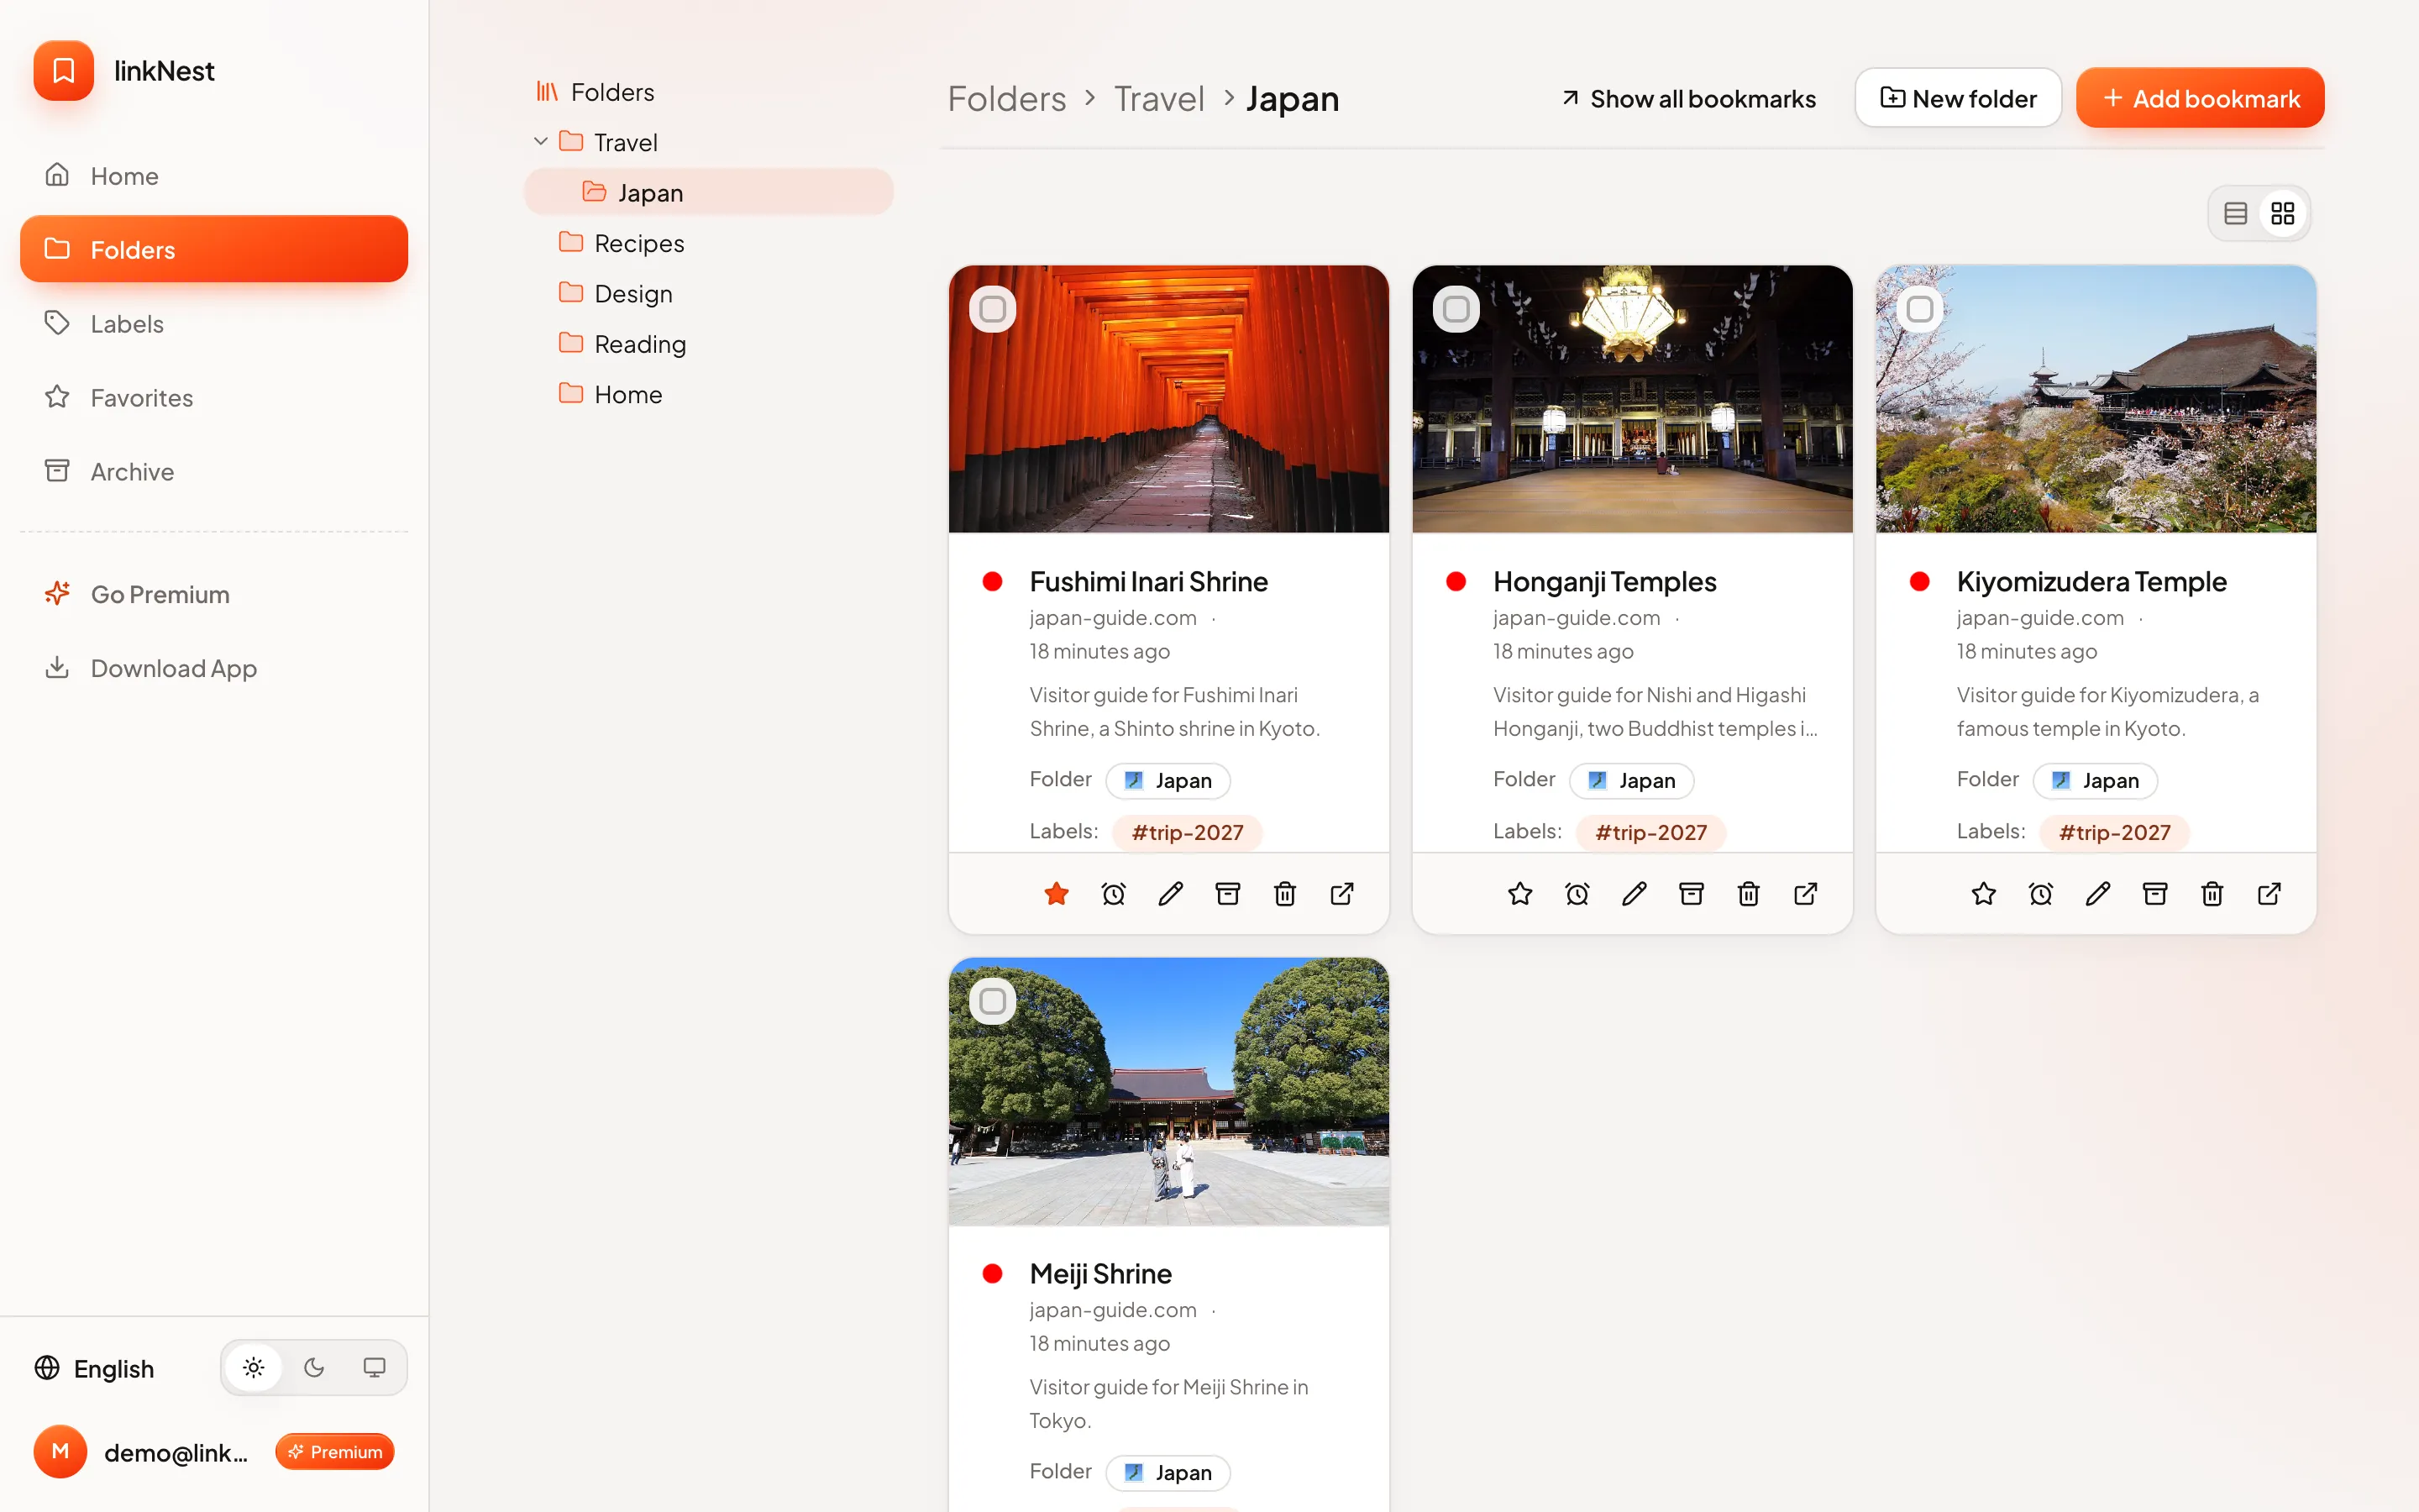Viewport: 2419px width, 1512px height.
Task: Star the Kiyomizudera Temple bookmark
Action: tap(1984, 893)
